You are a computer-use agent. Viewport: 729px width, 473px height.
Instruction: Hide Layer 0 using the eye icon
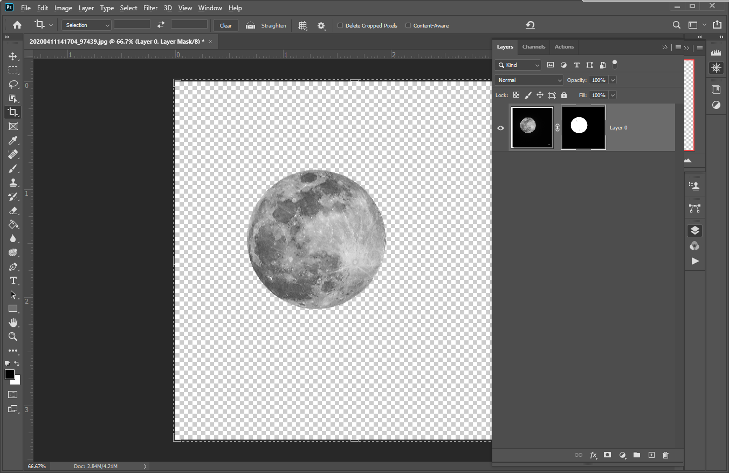pos(500,128)
